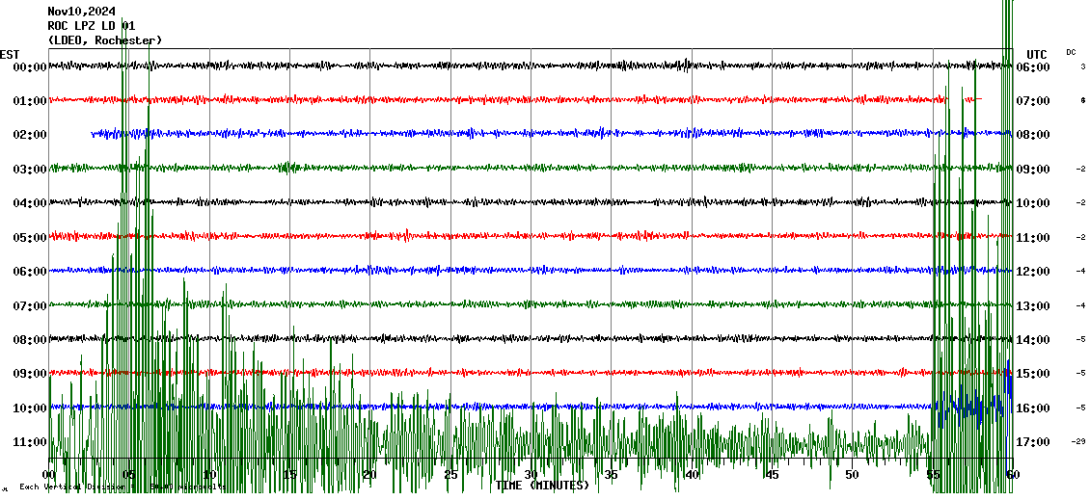Select the 03:00 EST row label

pos(30,170)
